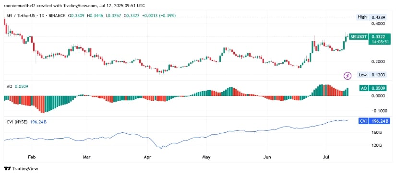
Task: Click the Jun label on time axis
Action: 267,157
